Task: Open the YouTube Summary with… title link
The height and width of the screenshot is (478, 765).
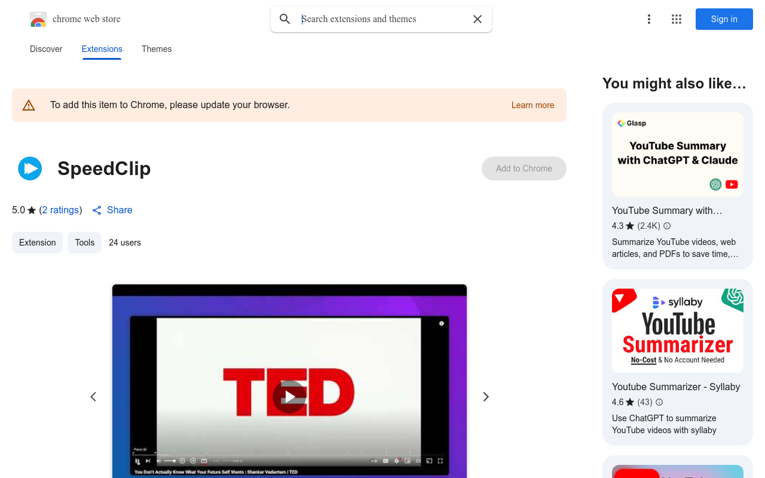Action: coord(667,210)
